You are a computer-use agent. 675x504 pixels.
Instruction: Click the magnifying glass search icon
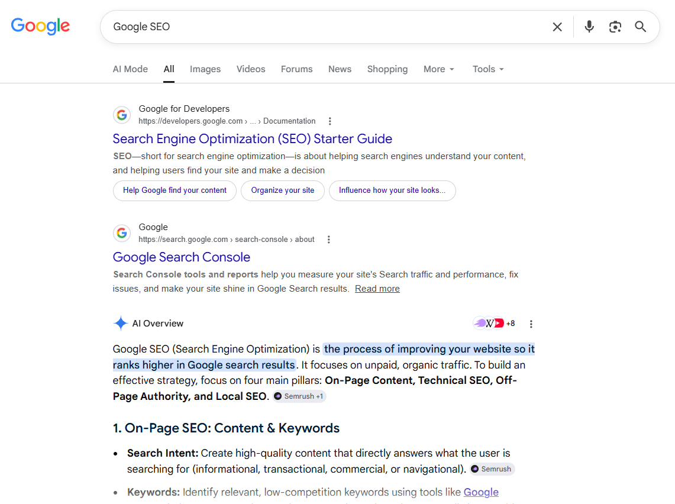pos(640,27)
